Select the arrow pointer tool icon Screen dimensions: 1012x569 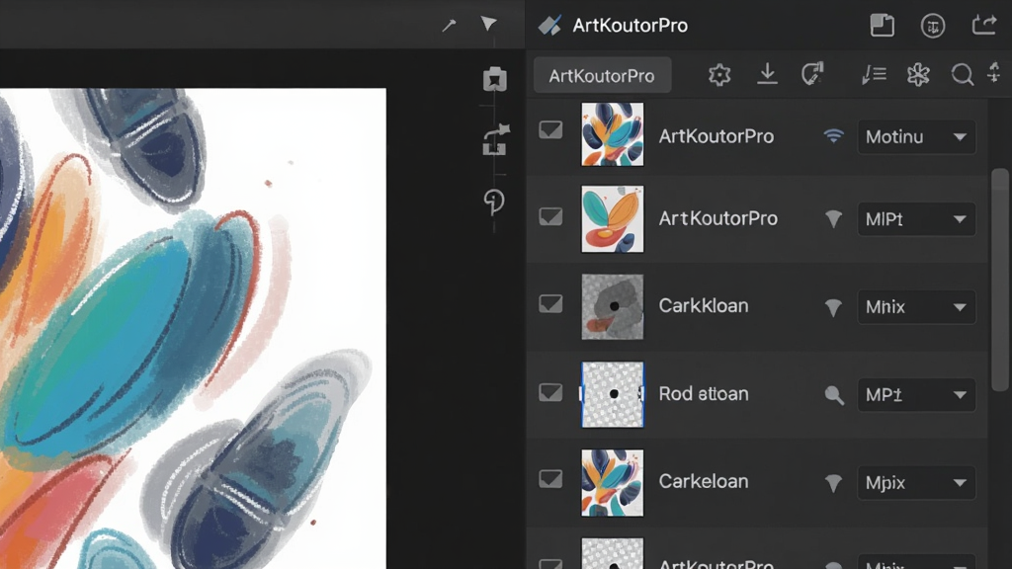488,24
